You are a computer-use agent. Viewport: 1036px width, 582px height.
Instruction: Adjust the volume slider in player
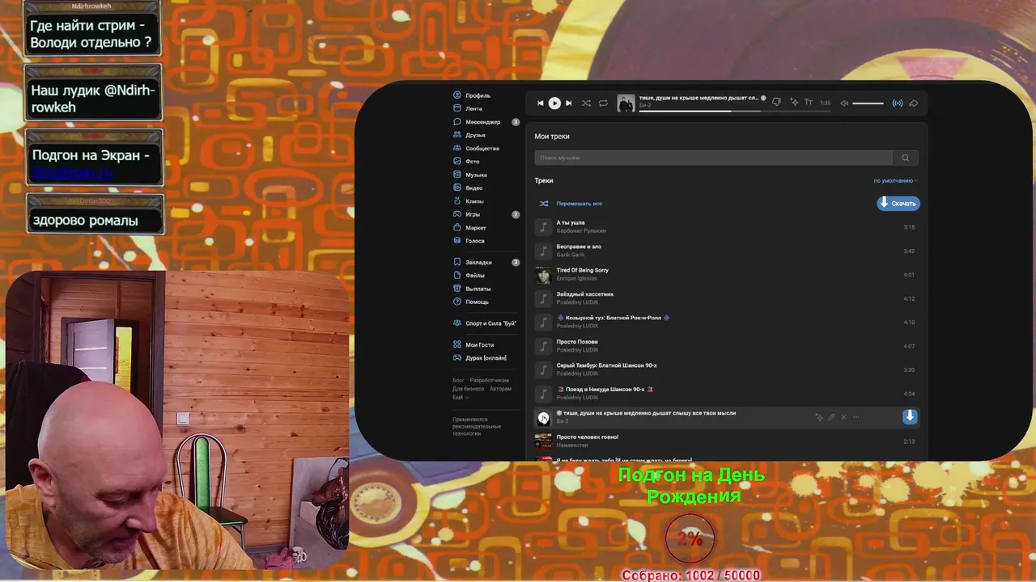click(868, 103)
